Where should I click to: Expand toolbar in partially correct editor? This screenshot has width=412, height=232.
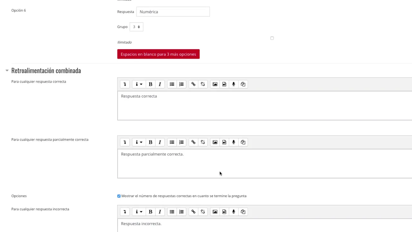click(125, 142)
